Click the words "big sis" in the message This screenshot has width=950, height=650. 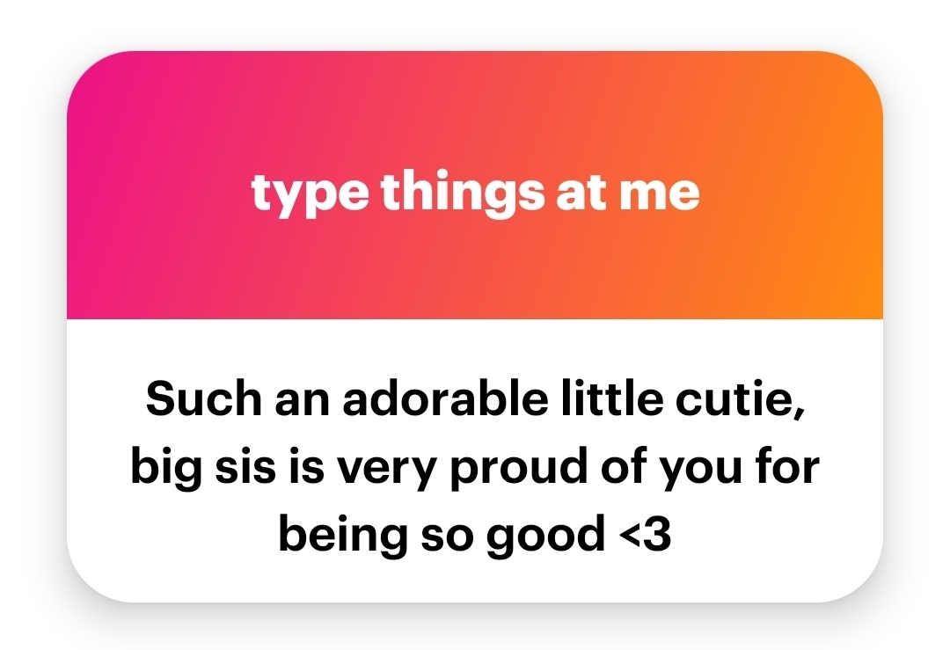[x=200, y=467]
